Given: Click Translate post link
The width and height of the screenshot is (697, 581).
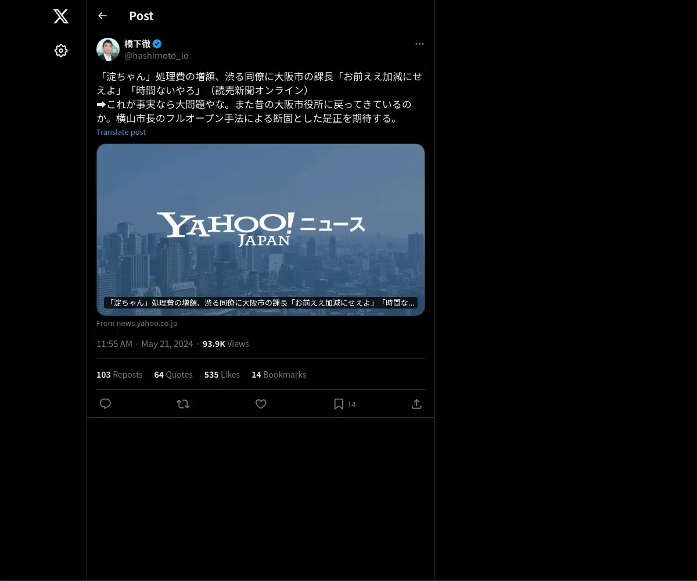Looking at the screenshot, I should [121, 132].
